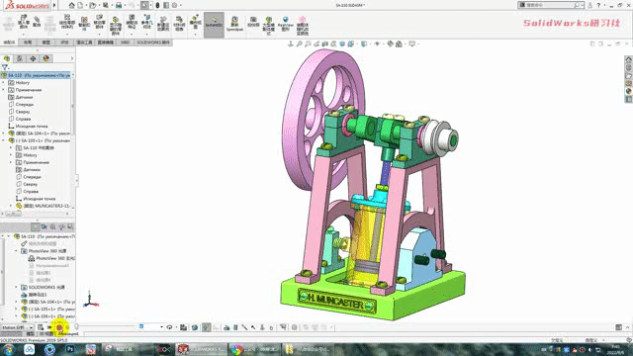Screen dimensions: 633x356
Task: Select the top Справа plane
Action: [23, 119]
